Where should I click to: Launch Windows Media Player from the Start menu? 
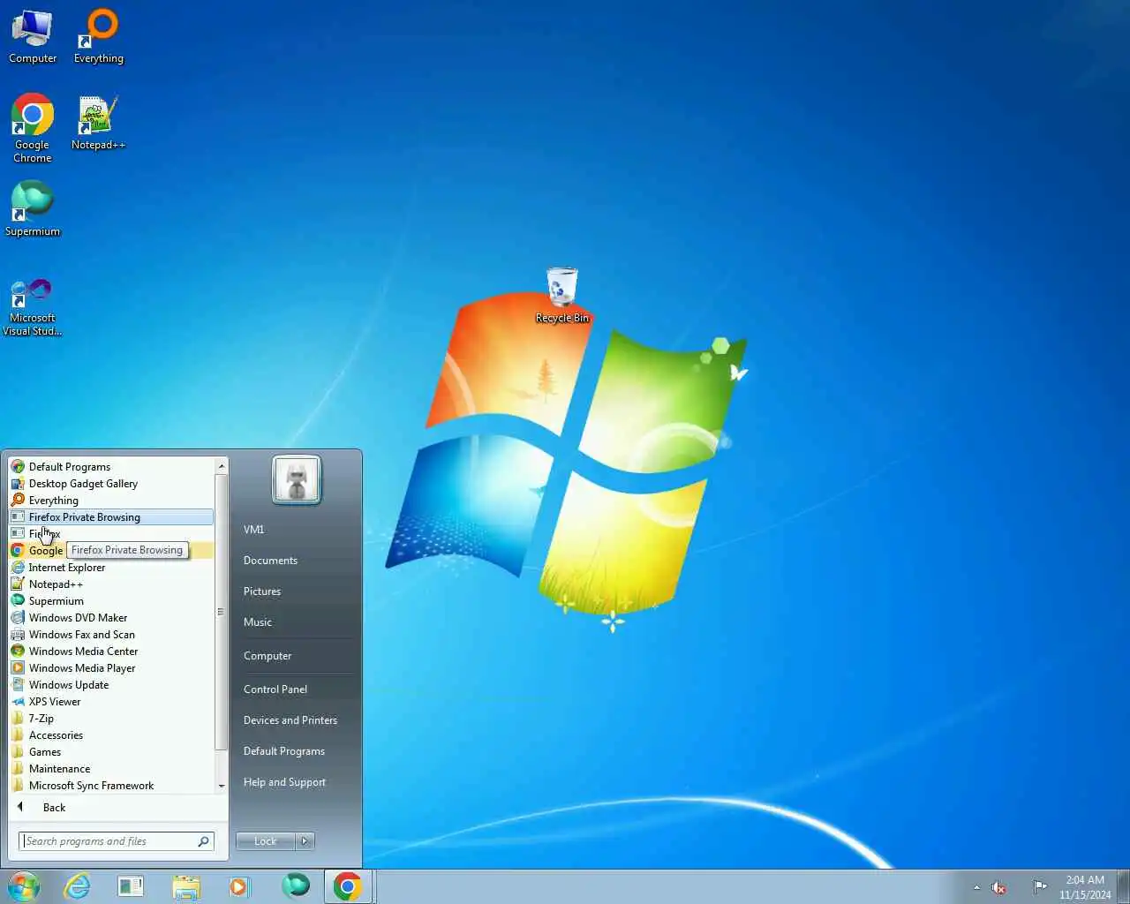pos(111,668)
